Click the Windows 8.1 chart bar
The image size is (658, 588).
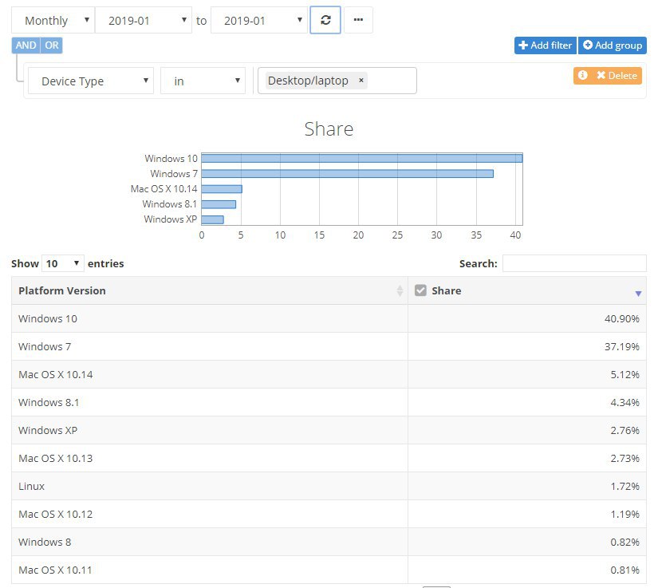[219, 204]
